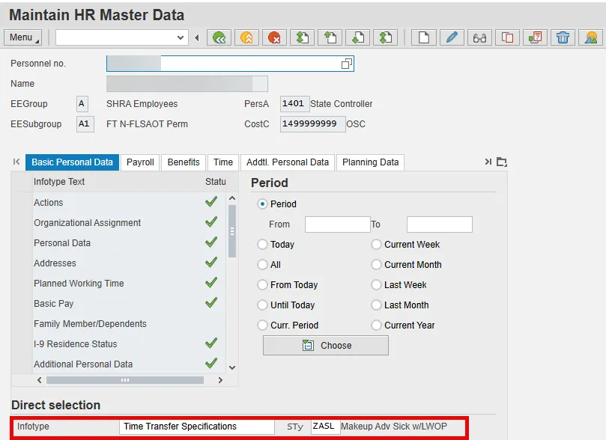Open the command field dropdown
This screenshot has height=440, width=606.
[x=180, y=38]
